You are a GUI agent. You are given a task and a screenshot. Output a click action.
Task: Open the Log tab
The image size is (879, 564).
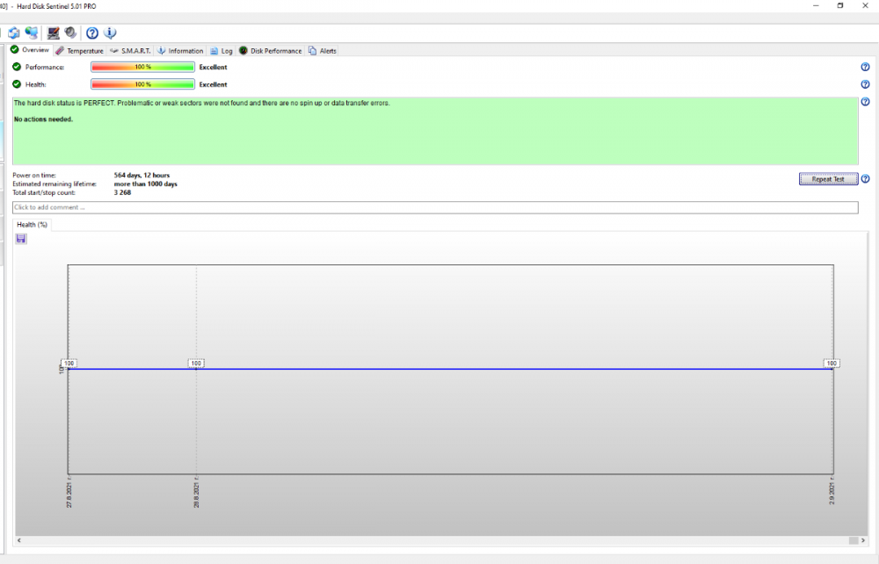(x=221, y=51)
